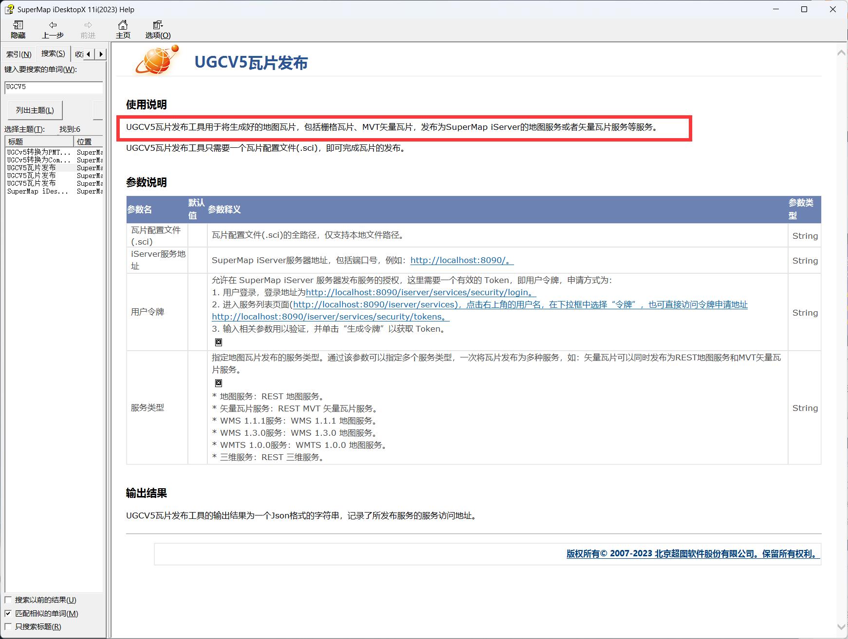Sort results by 位置 column header
Screen dimensions: 848x639
point(88,142)
